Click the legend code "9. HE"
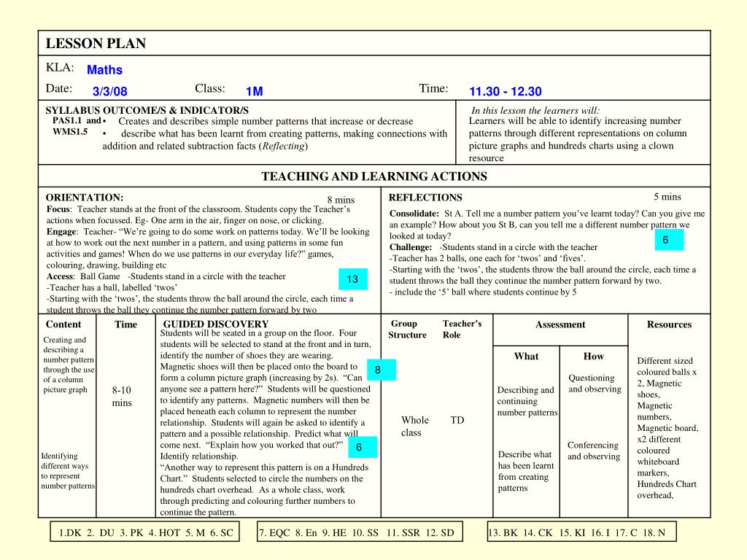The height and width of the screenshot is (560, 747). click(x=334, y=533)
